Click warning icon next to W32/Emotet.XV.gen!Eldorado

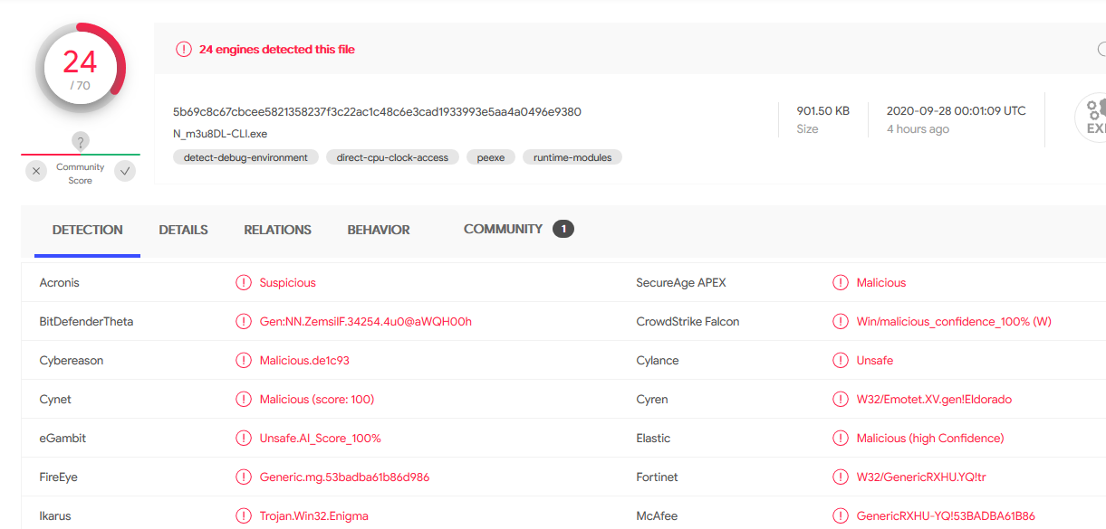click(841, 400)
